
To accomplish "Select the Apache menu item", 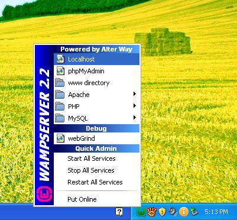I will 96,95.
